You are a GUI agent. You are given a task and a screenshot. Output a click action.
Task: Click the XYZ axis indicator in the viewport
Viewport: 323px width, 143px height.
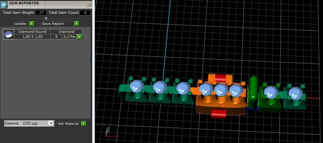click(111, 133)
